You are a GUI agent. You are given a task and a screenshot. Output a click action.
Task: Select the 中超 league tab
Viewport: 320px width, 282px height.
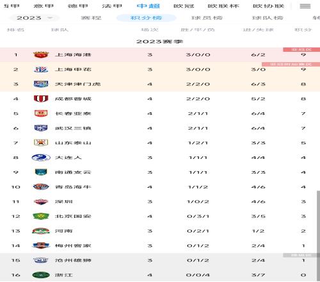(x=148, y=6)
